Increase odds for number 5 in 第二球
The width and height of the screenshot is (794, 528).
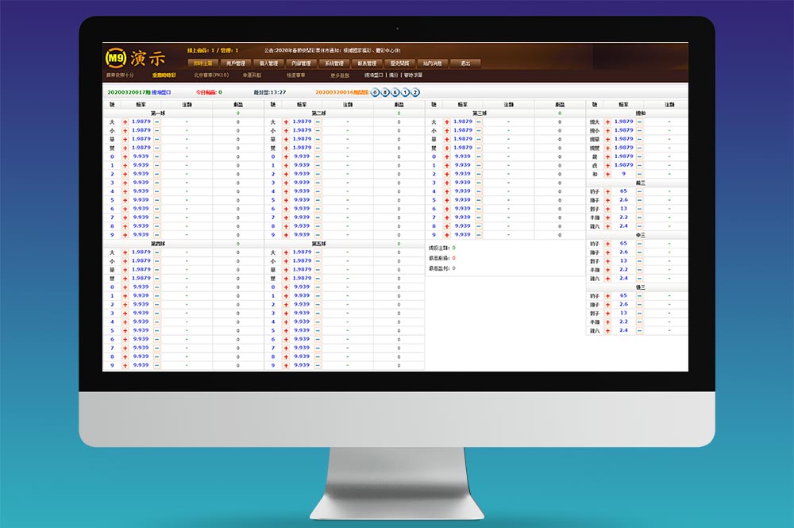(x=286, y=200)
